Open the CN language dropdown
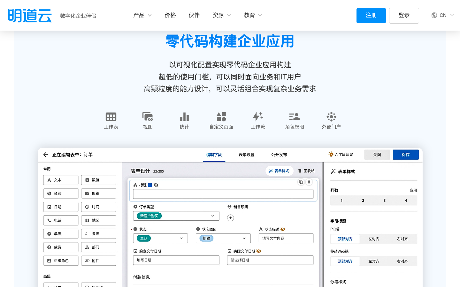The image size is (460, 287). (443, 15)
